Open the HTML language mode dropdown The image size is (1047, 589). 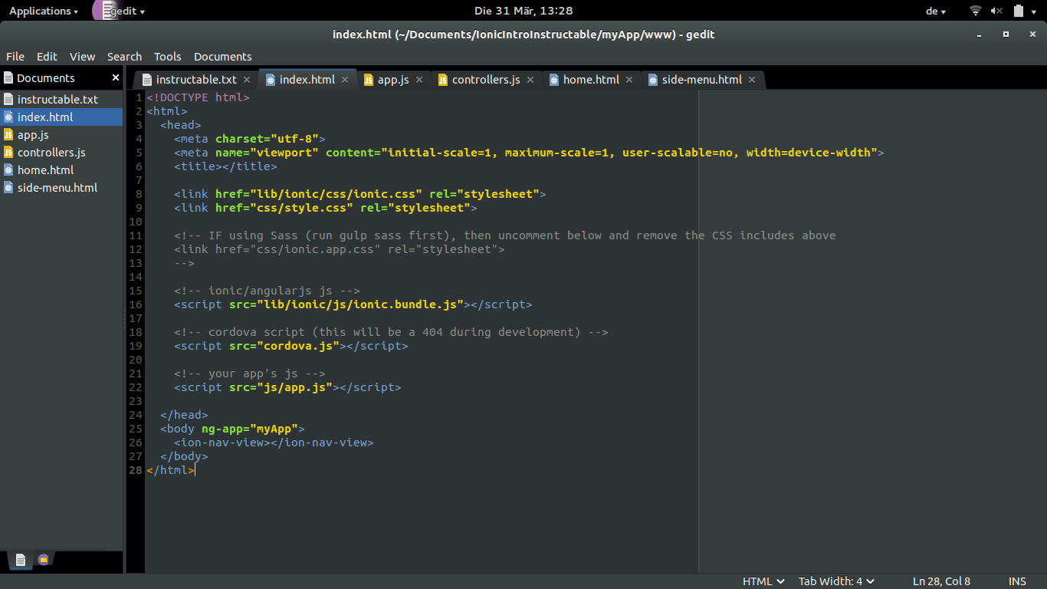click(x=761, y=581)
